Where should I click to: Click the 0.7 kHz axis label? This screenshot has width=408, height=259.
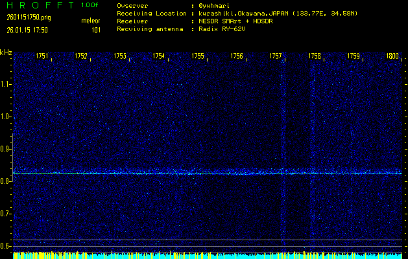(5, 214)
